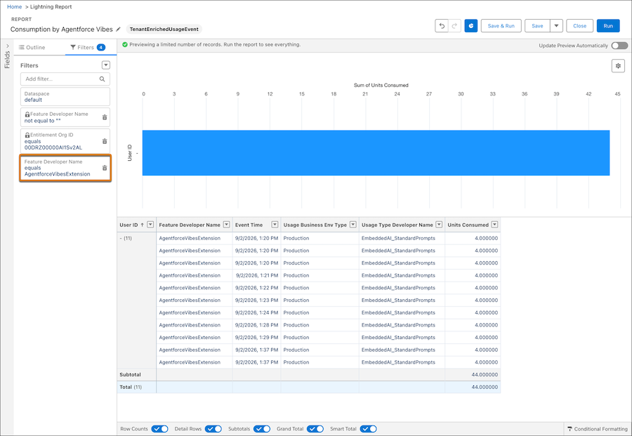Click the Lightning Report breadcrumb text
Screen dimensions: 632x436
point(51,7)
